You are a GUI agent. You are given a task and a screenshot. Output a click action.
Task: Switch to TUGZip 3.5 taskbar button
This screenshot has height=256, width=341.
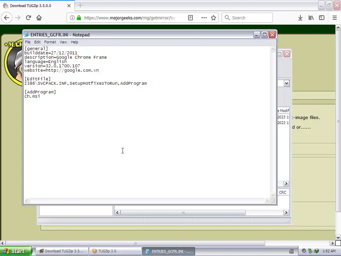(115, 251)
